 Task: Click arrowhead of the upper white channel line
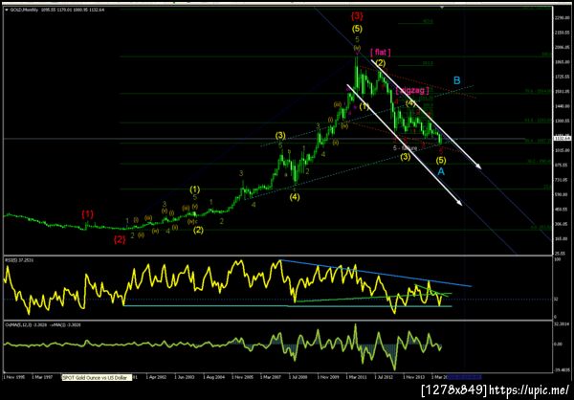pos(479,167)
